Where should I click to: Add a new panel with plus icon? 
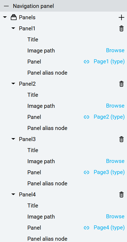pyautogui.click(x=121, y=17)
